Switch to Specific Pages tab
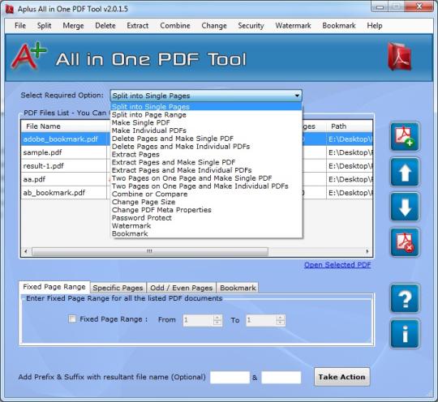This screenshot has height=402, width=438. (x=118, y=288)
